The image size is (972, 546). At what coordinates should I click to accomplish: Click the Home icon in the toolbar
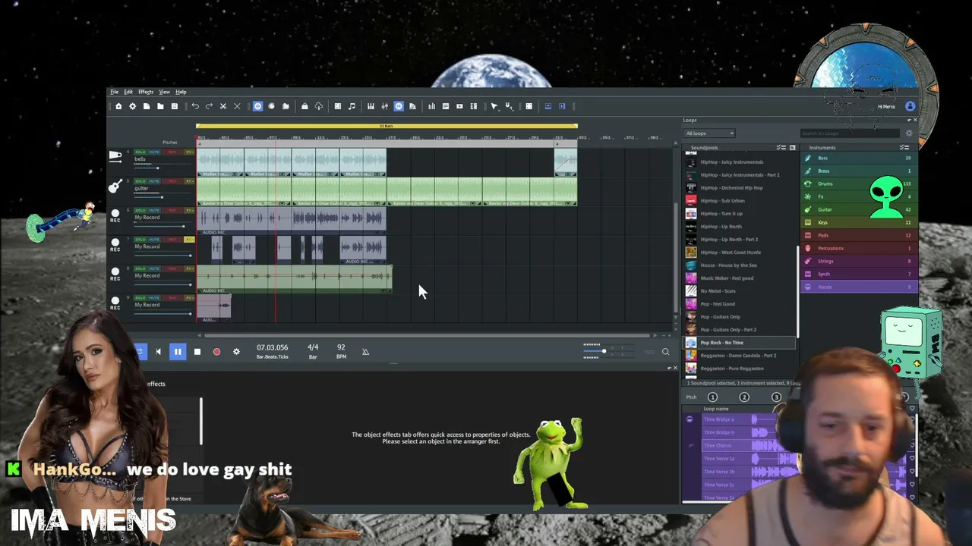click(118, 106)
